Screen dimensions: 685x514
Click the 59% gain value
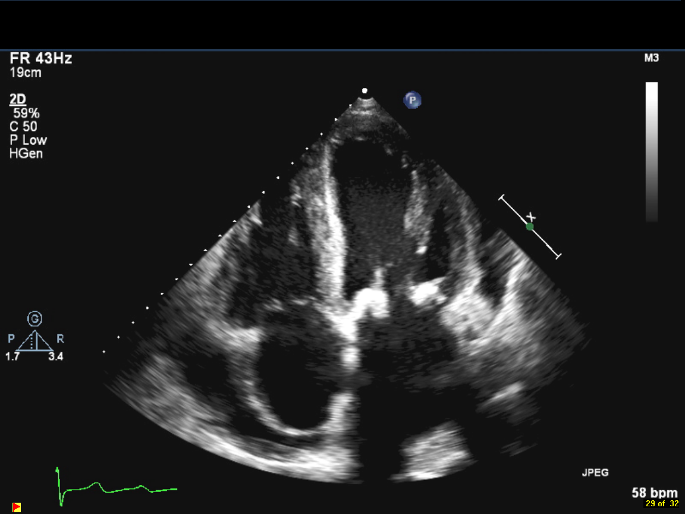26,113
